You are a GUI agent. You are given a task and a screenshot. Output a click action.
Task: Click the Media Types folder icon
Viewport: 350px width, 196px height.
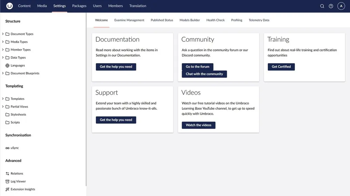tap(7, 42)
